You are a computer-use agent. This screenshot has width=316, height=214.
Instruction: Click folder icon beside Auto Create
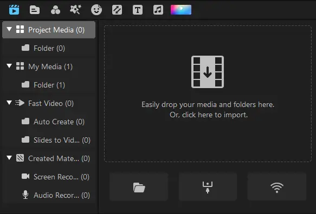pos(25,121)
